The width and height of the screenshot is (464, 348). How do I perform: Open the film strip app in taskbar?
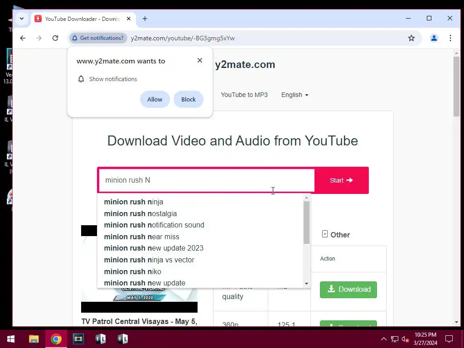click(x=78, y=339)
